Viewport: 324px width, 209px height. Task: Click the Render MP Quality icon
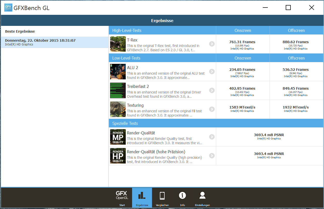(118, 137)
